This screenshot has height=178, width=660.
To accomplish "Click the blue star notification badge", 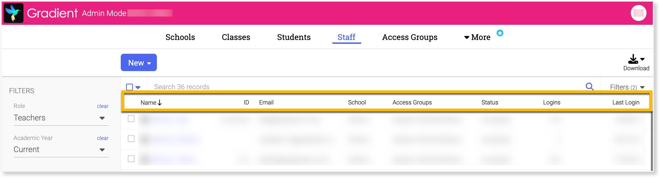I will pyautogui.click(x=500, y=33).
